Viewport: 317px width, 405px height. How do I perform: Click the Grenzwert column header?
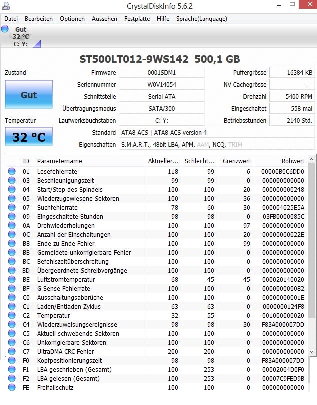235,161
